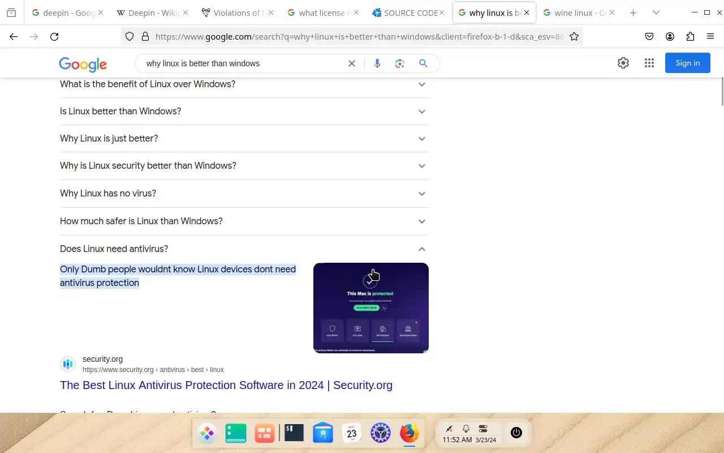
Task: Close the 'why linux is be' tab
Action: click(527, 12)
